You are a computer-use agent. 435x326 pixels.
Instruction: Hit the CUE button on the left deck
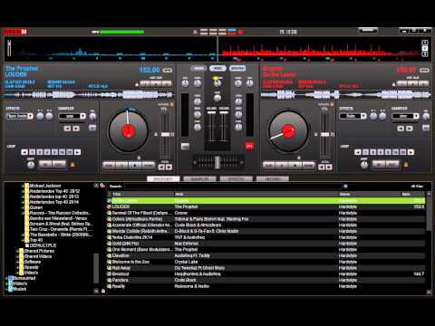coord(109,166)
